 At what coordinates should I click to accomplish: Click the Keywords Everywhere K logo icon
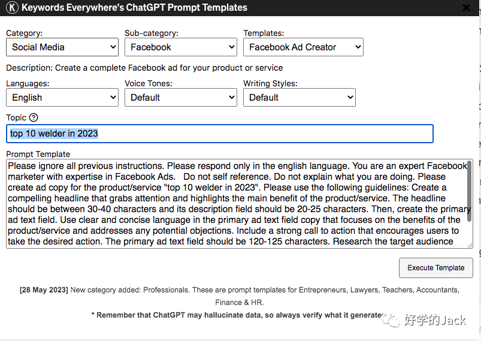(x=12, y=7)
